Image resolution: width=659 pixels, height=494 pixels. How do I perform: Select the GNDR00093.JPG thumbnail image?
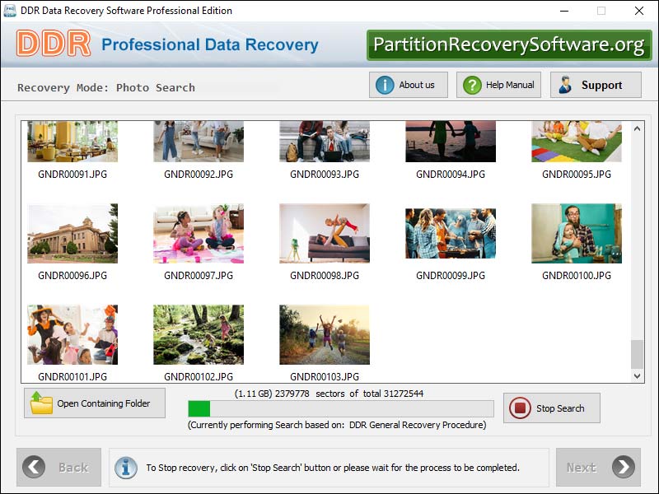(x=325, y=142)
